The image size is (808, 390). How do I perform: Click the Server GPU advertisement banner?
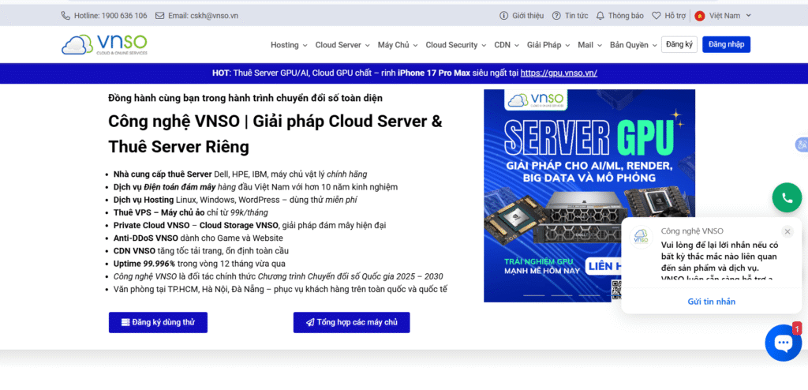[589, 195]
